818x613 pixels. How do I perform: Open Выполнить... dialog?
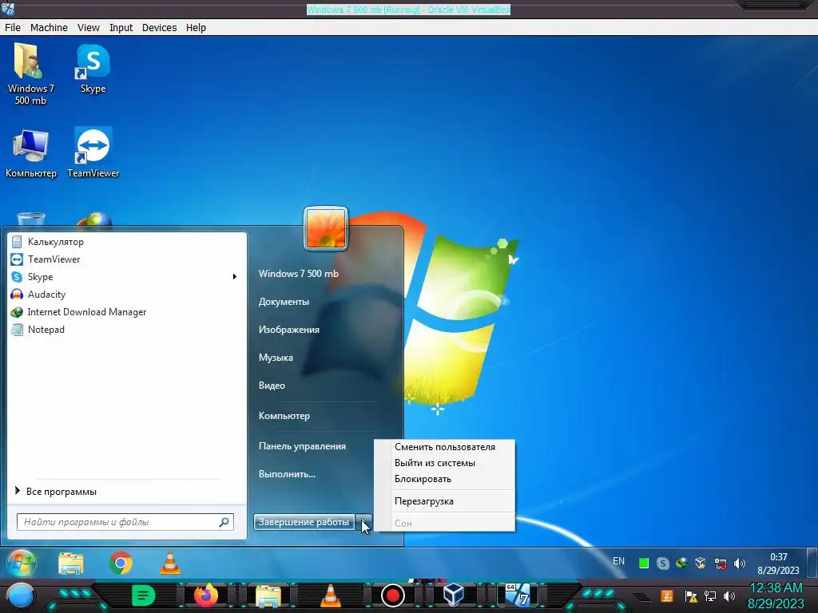(287, 474)
